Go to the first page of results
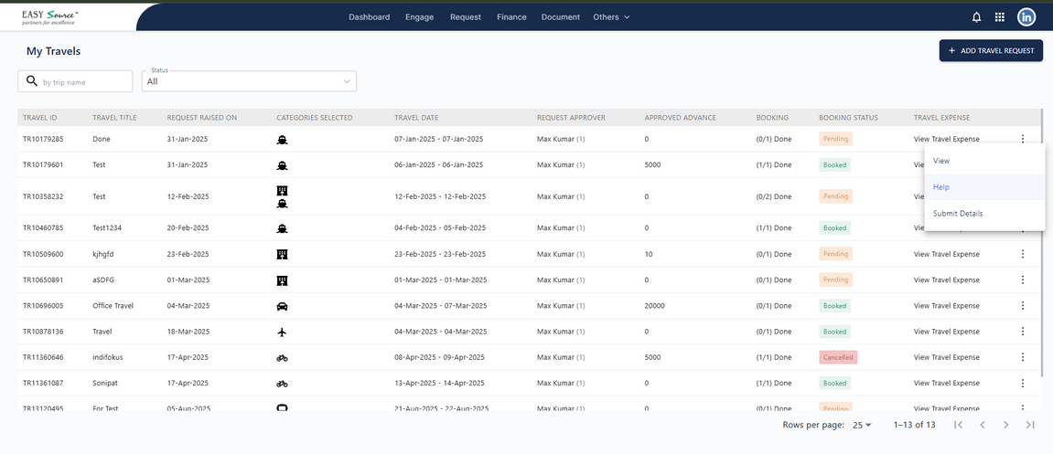The height and width of the screenshot is (454, 1053). (959, 425)
